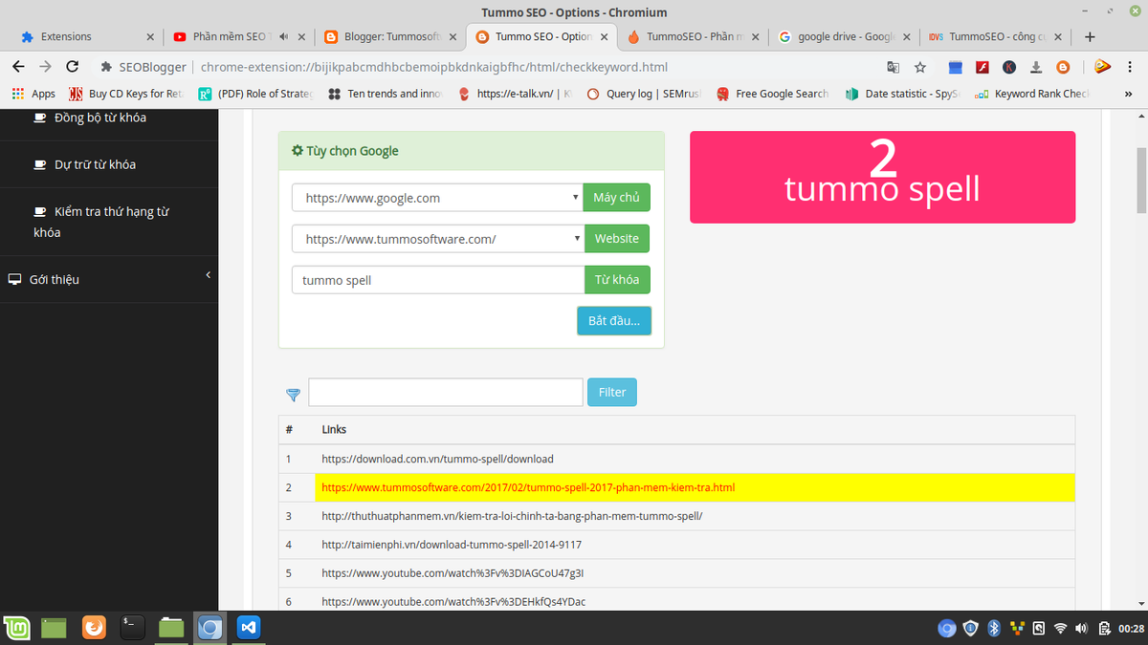Open the Keyword Rank Check bookmark
Screen dimensions: 1148x645
[x=1031, y=94]
